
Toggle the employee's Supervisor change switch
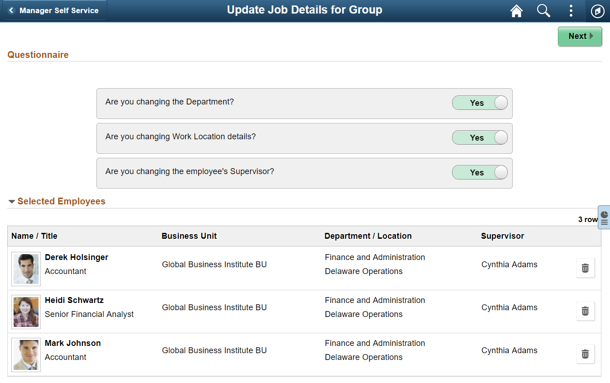[x=480, y=172]
